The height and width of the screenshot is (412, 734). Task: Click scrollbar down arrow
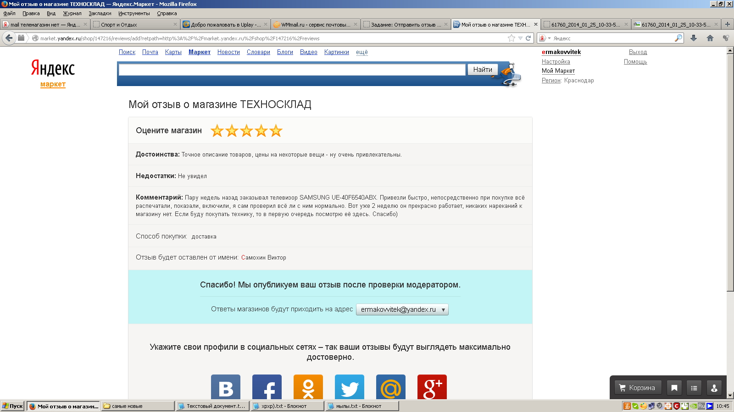tap(730, 396)
